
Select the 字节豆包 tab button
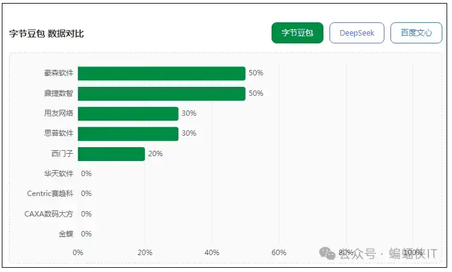pos(298,33)
